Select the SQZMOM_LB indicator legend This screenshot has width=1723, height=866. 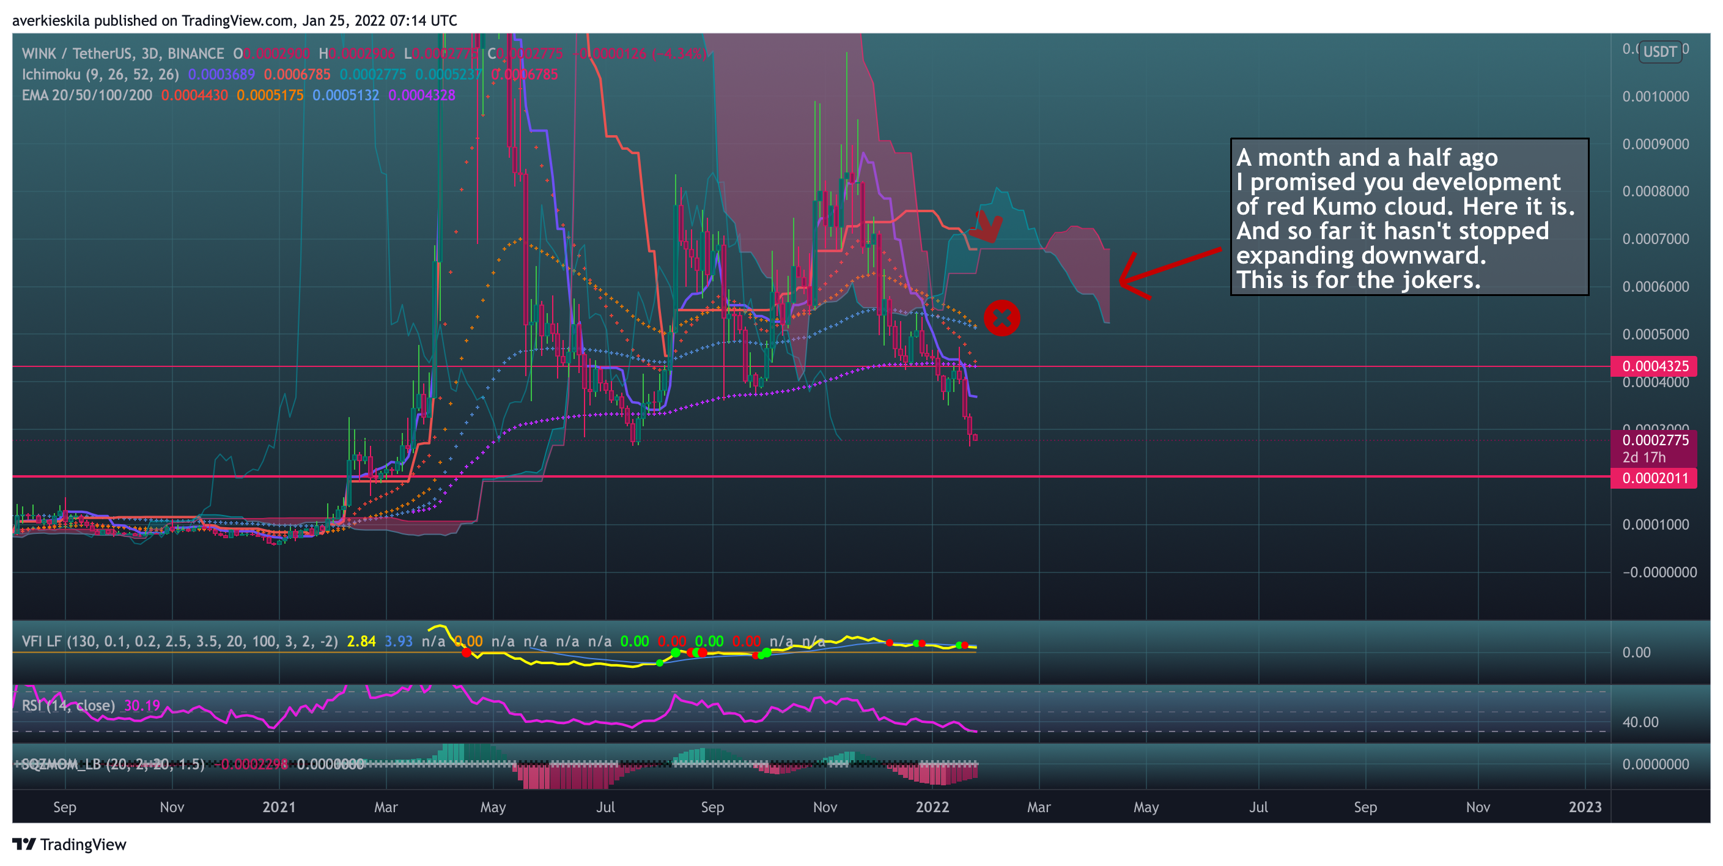[113, 764]
